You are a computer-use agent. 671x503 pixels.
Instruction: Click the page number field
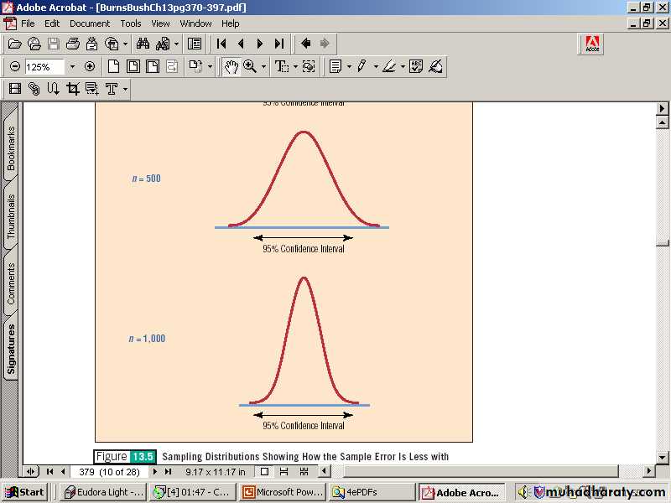click(109, 472)
